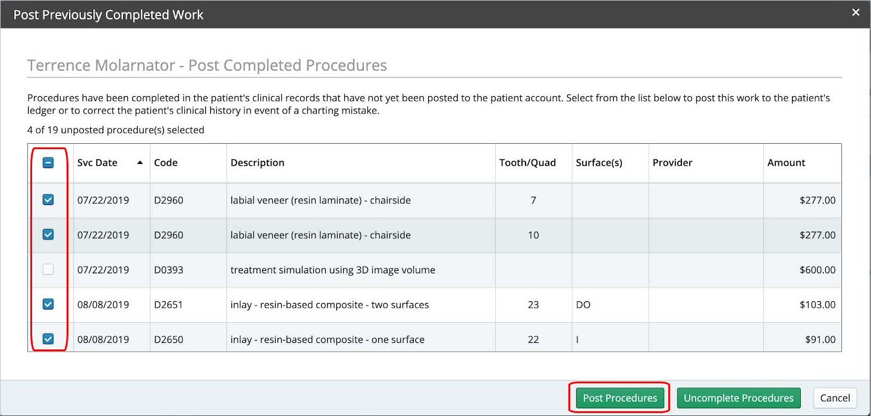Check the D0393 treatment simulation checkbox
This screenshot has width=871, height=416.
click(x=48, y=270)
